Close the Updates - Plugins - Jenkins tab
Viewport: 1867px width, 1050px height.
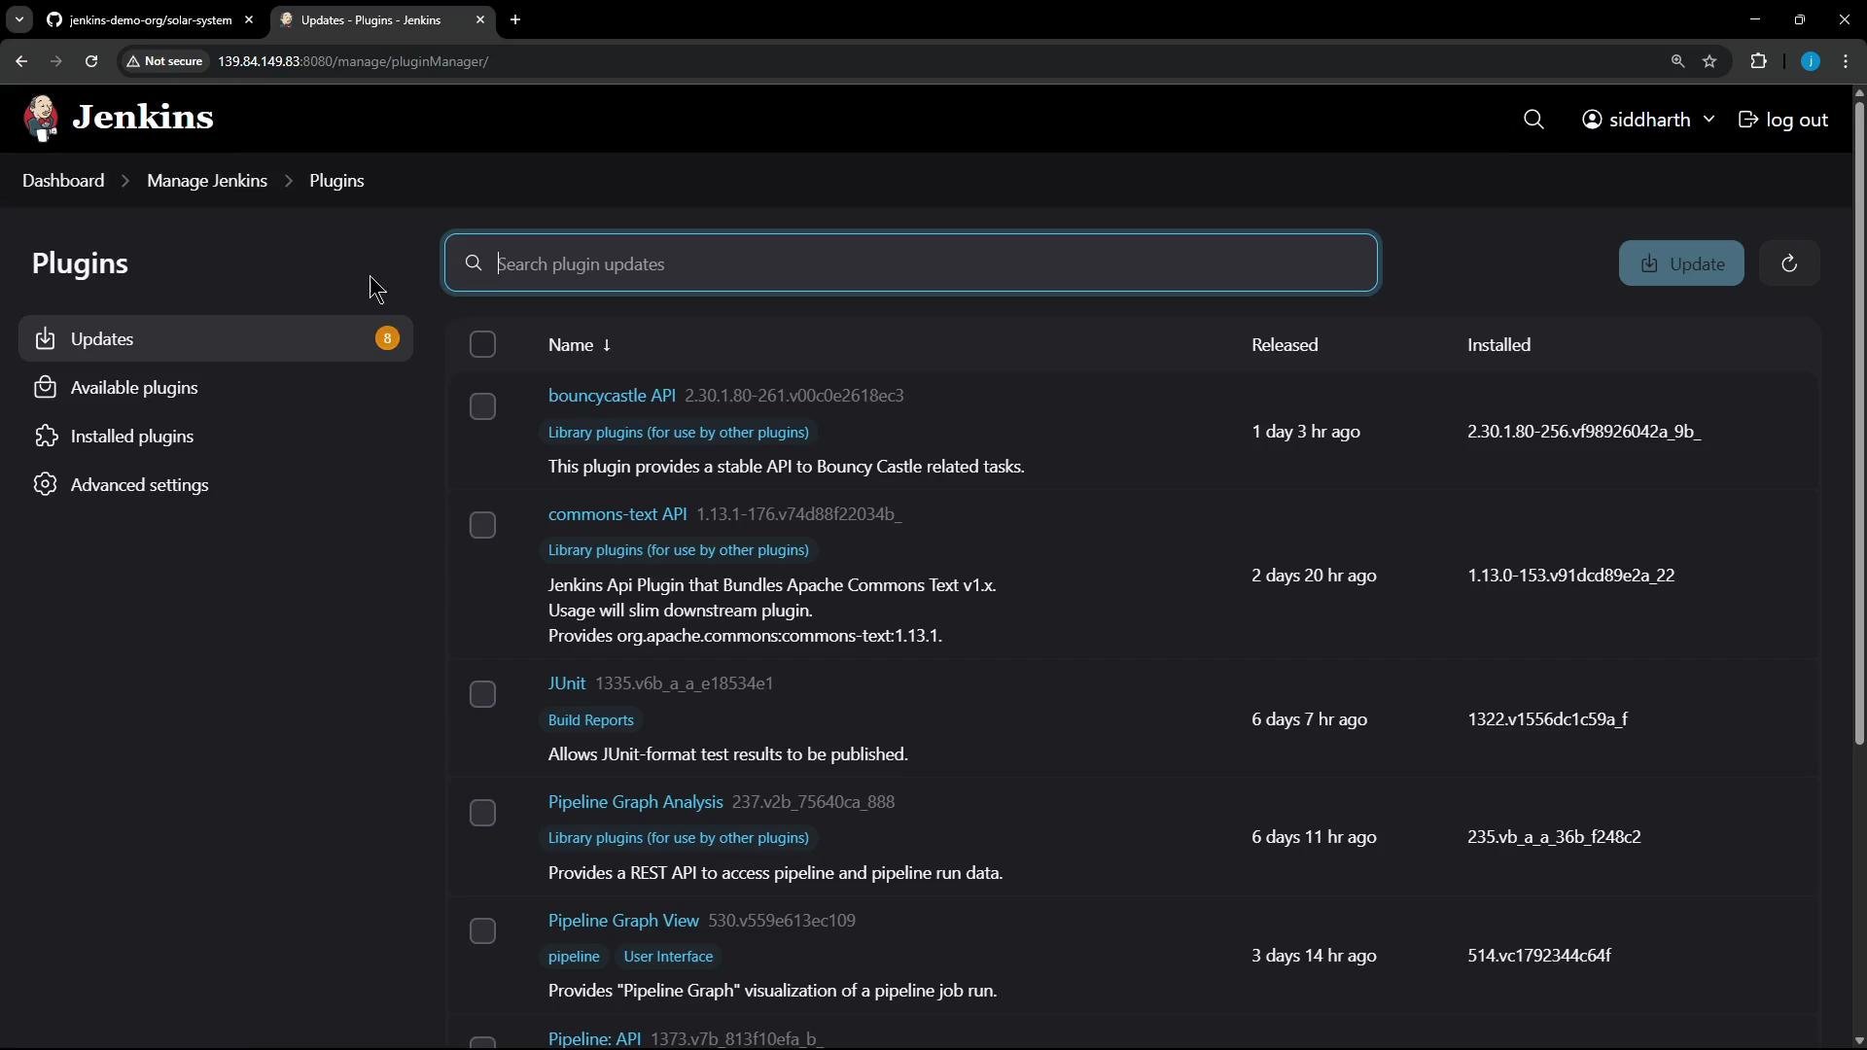coord(480,19)
